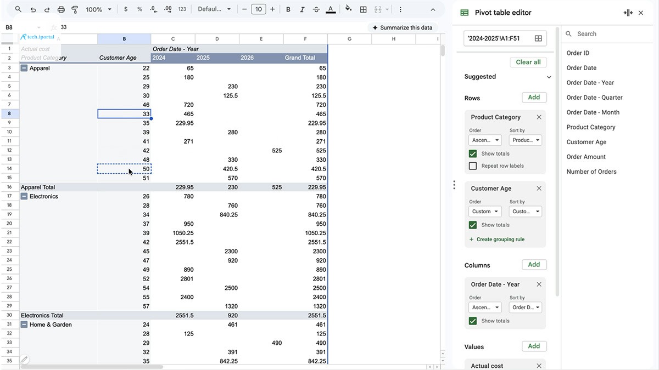Click the Clear all button
The width and height of the screenshot is (659, 370).
tap(528, 62)
